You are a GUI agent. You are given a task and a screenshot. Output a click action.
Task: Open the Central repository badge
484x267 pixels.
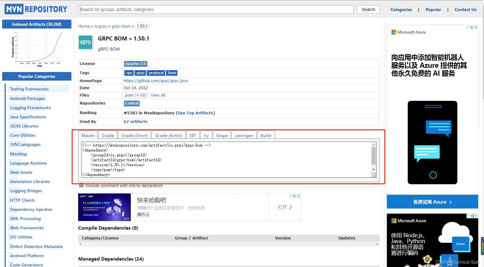coord(132,103)
